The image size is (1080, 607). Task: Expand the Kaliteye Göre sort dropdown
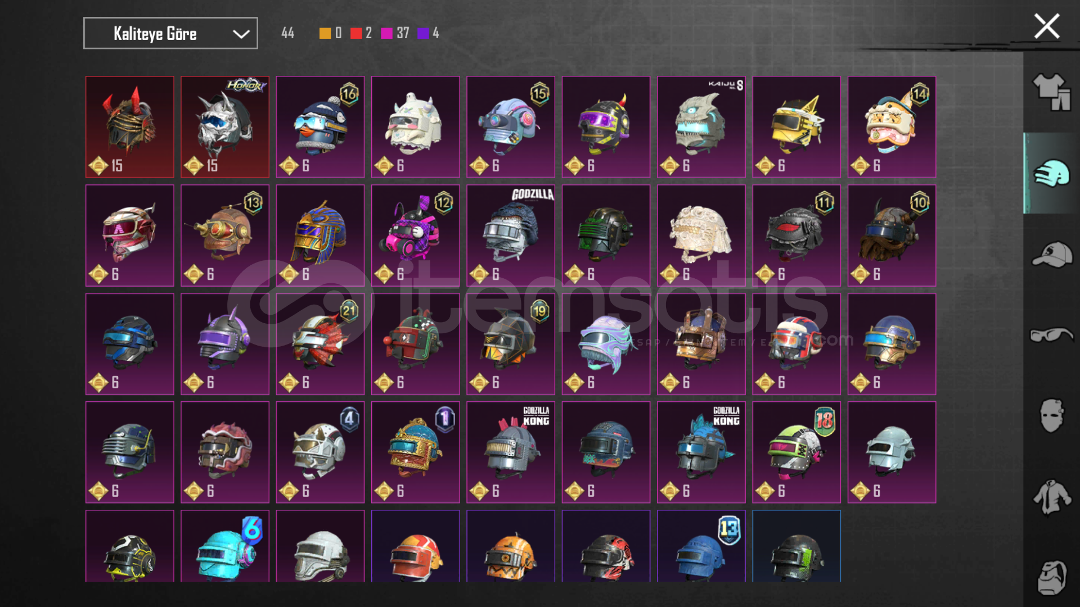coord(170,33)
